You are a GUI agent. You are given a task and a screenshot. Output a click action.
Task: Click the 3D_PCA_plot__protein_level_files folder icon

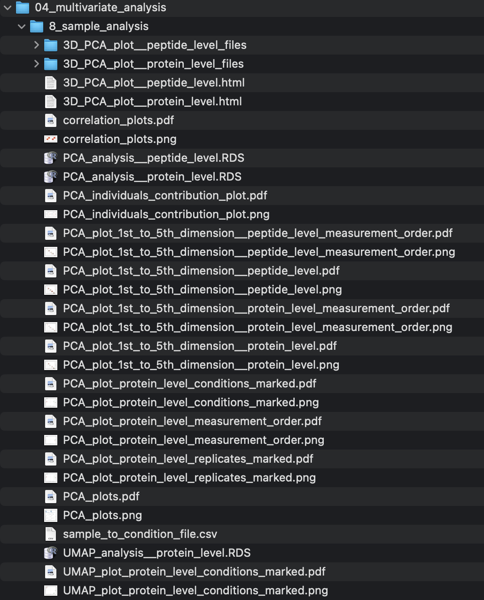point(51,64)
